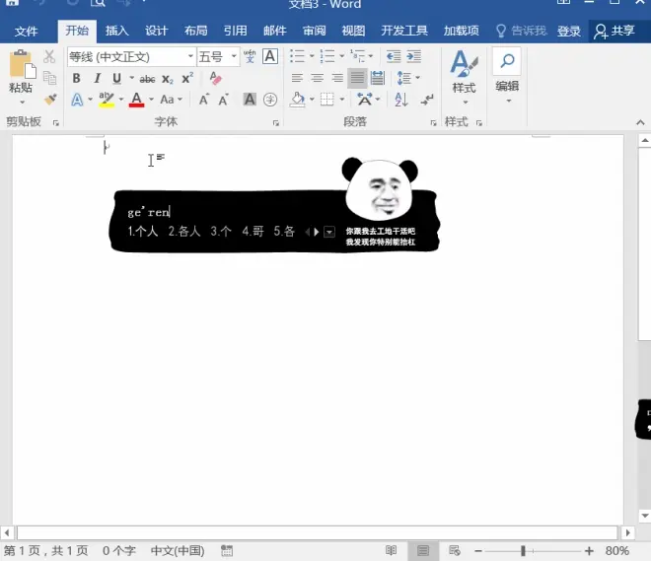The width and height of the screenshot is (651, 561).
Task: Click the 共享 share button
Action: click(x=615, y=32)
